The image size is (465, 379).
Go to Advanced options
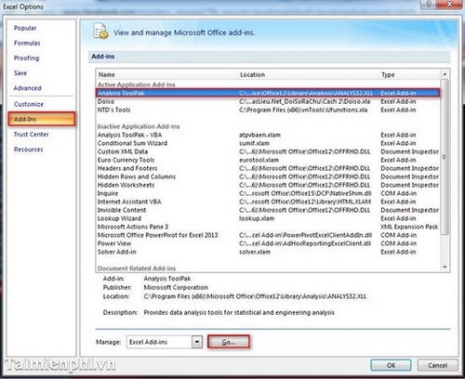pyautogui.click(x=27, y=88)
